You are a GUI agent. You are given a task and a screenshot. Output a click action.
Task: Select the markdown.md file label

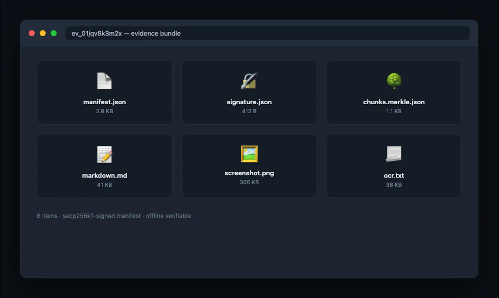(x=104, y=175)
